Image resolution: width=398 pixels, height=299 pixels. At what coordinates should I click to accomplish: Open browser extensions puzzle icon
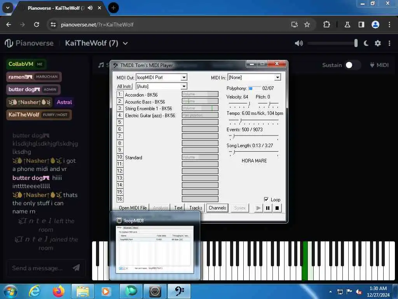point(326,25)
